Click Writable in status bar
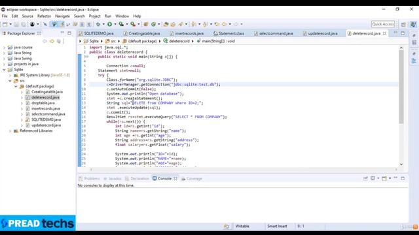The width and height of the screenshot is (419, 235). 242,227
